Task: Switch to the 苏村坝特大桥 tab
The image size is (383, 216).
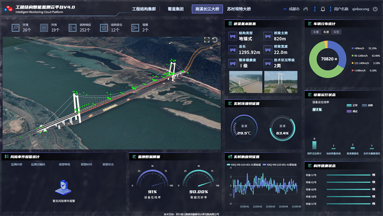Action: tap(239, 9)
